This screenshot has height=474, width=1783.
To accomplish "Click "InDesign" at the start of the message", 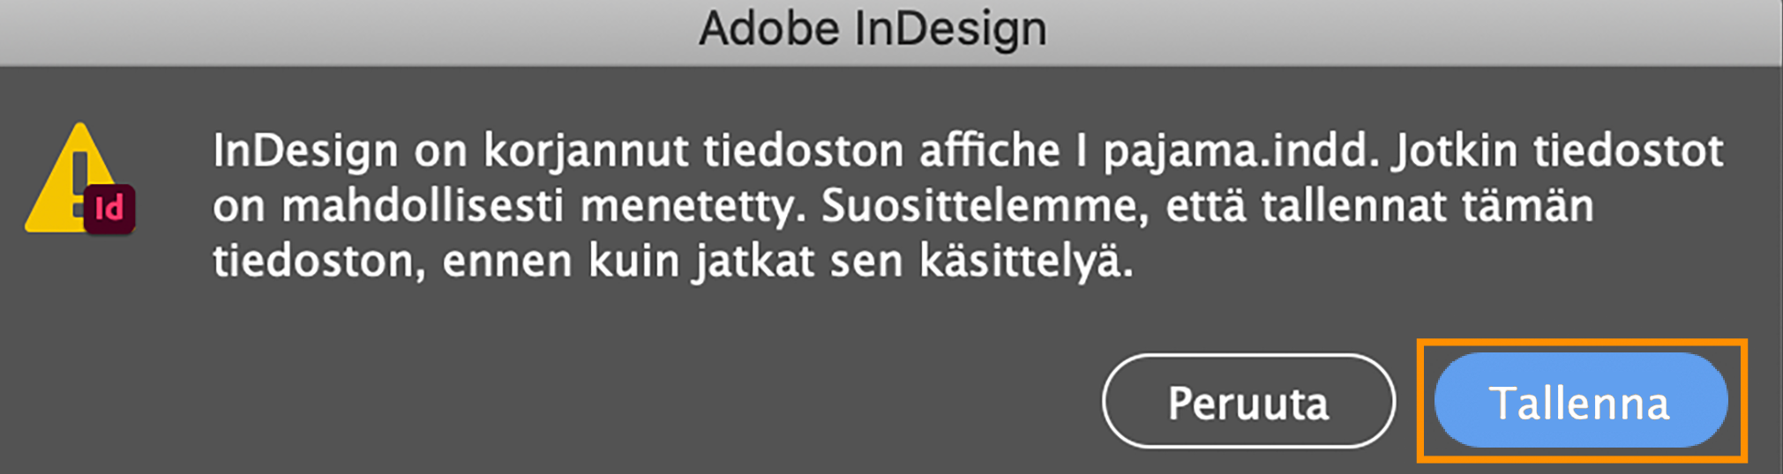I will pos(305,152).
